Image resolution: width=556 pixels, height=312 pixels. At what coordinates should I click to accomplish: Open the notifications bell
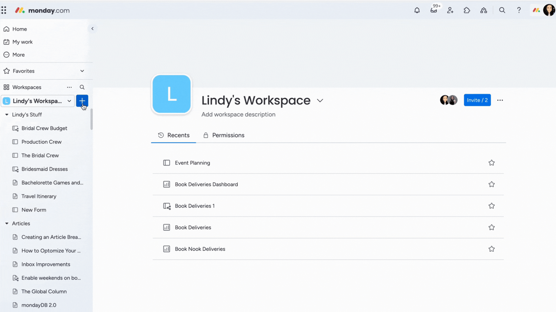click(x=417, y=10)
